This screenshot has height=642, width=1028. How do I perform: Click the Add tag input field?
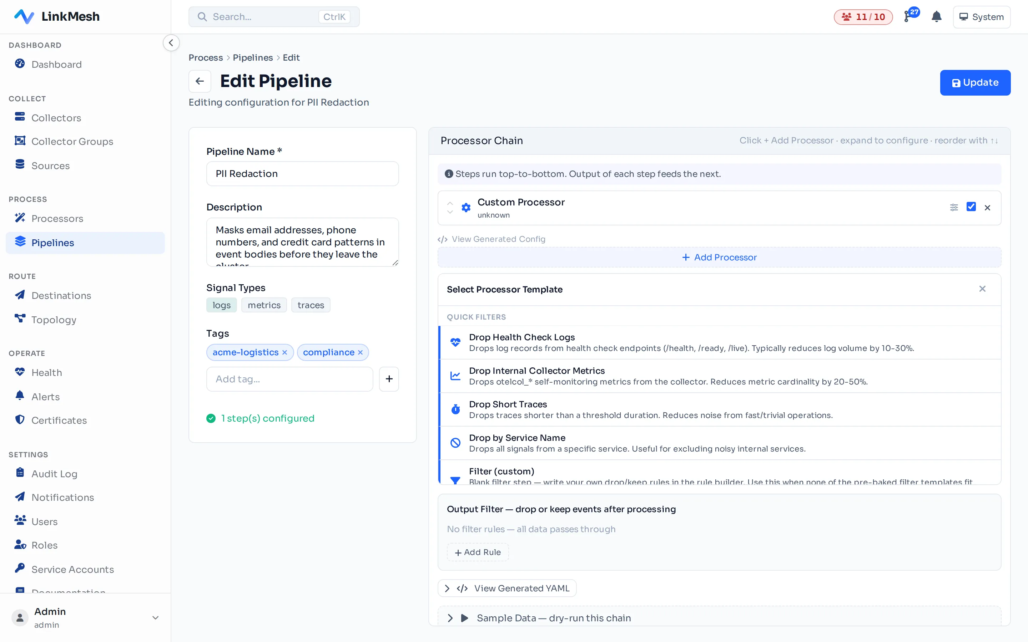[x=290, y=379]
